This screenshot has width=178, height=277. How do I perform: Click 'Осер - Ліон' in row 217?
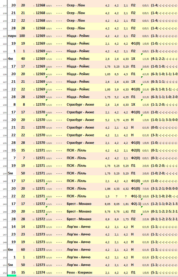[76, 5]
